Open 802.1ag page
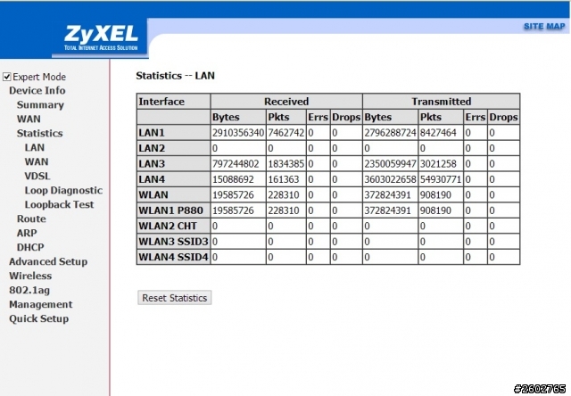The width and height of the screenshot is (571, 396). click(x=29, y=290)
